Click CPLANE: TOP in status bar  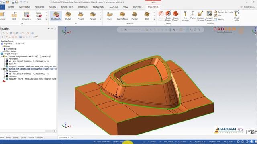pyautogui.click(x=200, y=142)
